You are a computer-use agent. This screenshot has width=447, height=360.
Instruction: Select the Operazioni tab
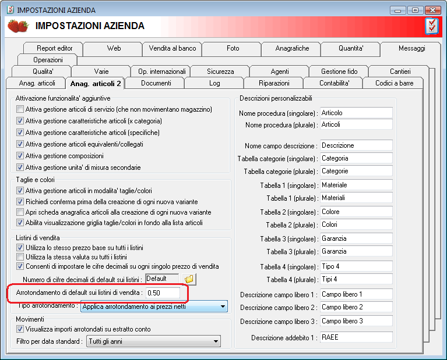[48, 60]
